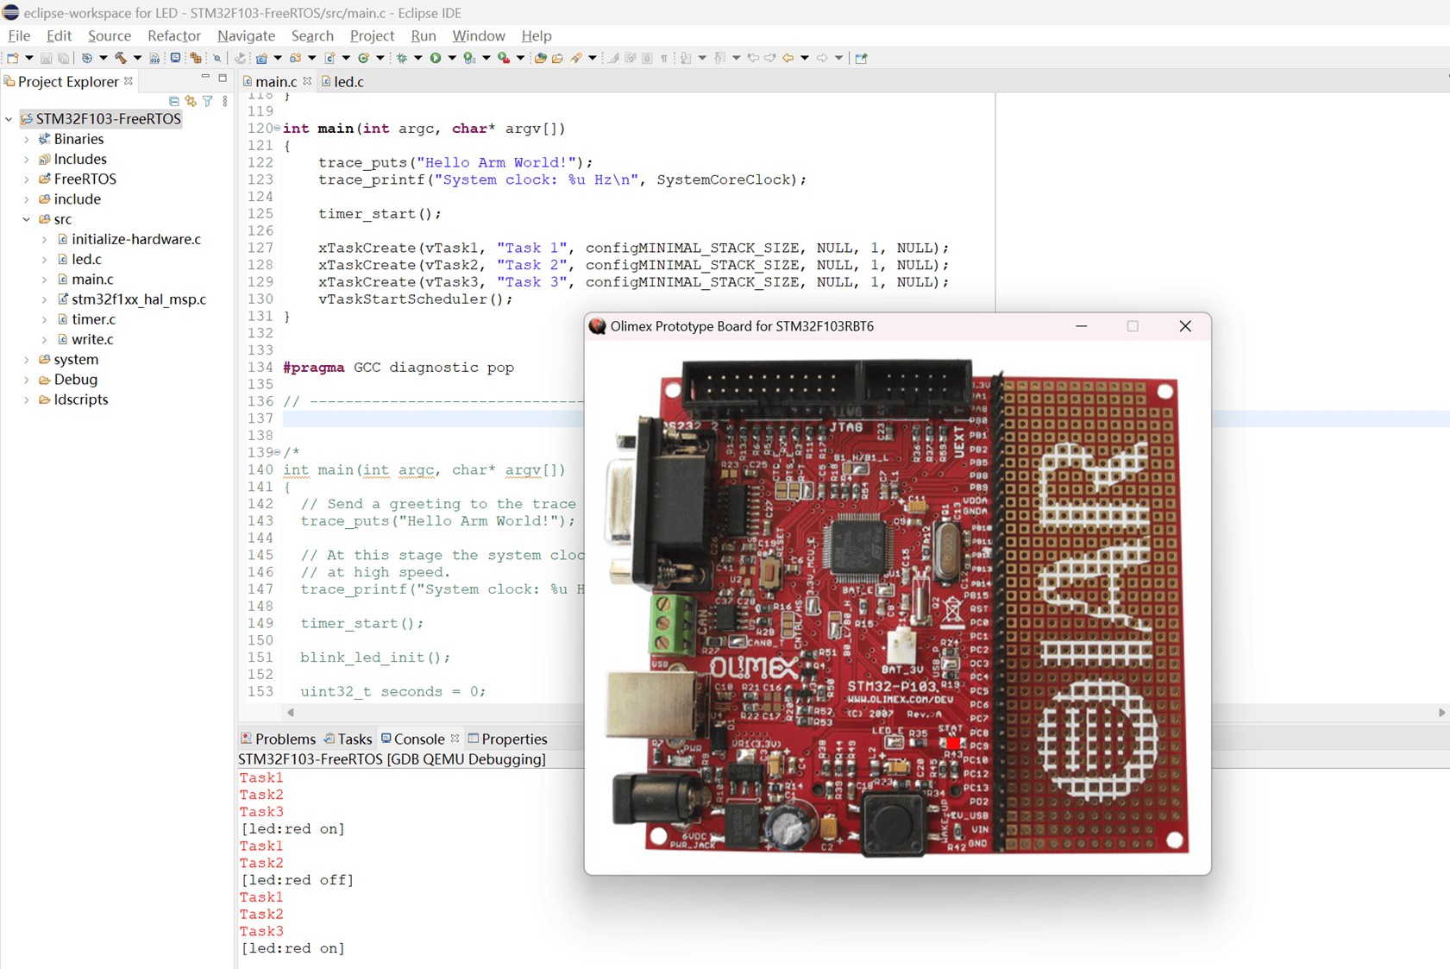Expand the FreeRTOS folder in project tree
Viewport: 1450px width, 969px height.
(x=27, y=179)
